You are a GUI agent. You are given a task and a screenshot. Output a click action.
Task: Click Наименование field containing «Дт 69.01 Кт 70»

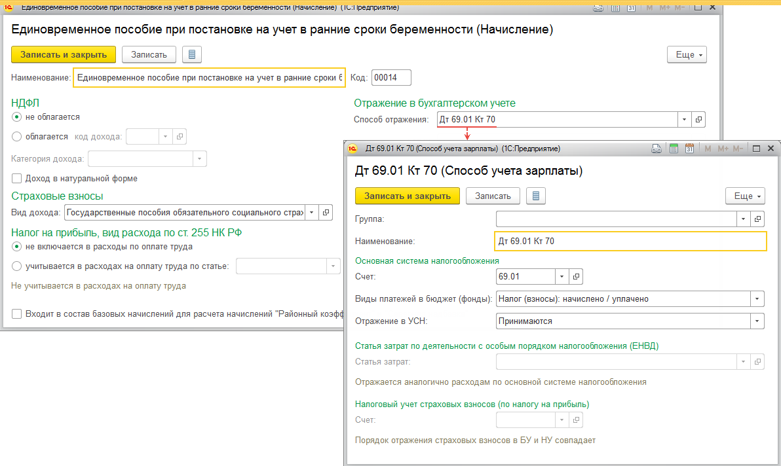[630, 242]
